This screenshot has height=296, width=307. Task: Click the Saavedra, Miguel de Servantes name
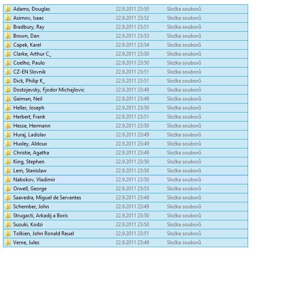[47, 198]
